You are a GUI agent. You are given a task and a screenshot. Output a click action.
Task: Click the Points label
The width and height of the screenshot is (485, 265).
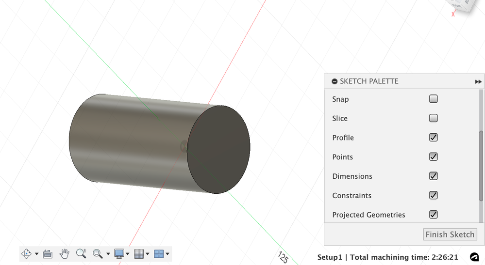[342, 157]
